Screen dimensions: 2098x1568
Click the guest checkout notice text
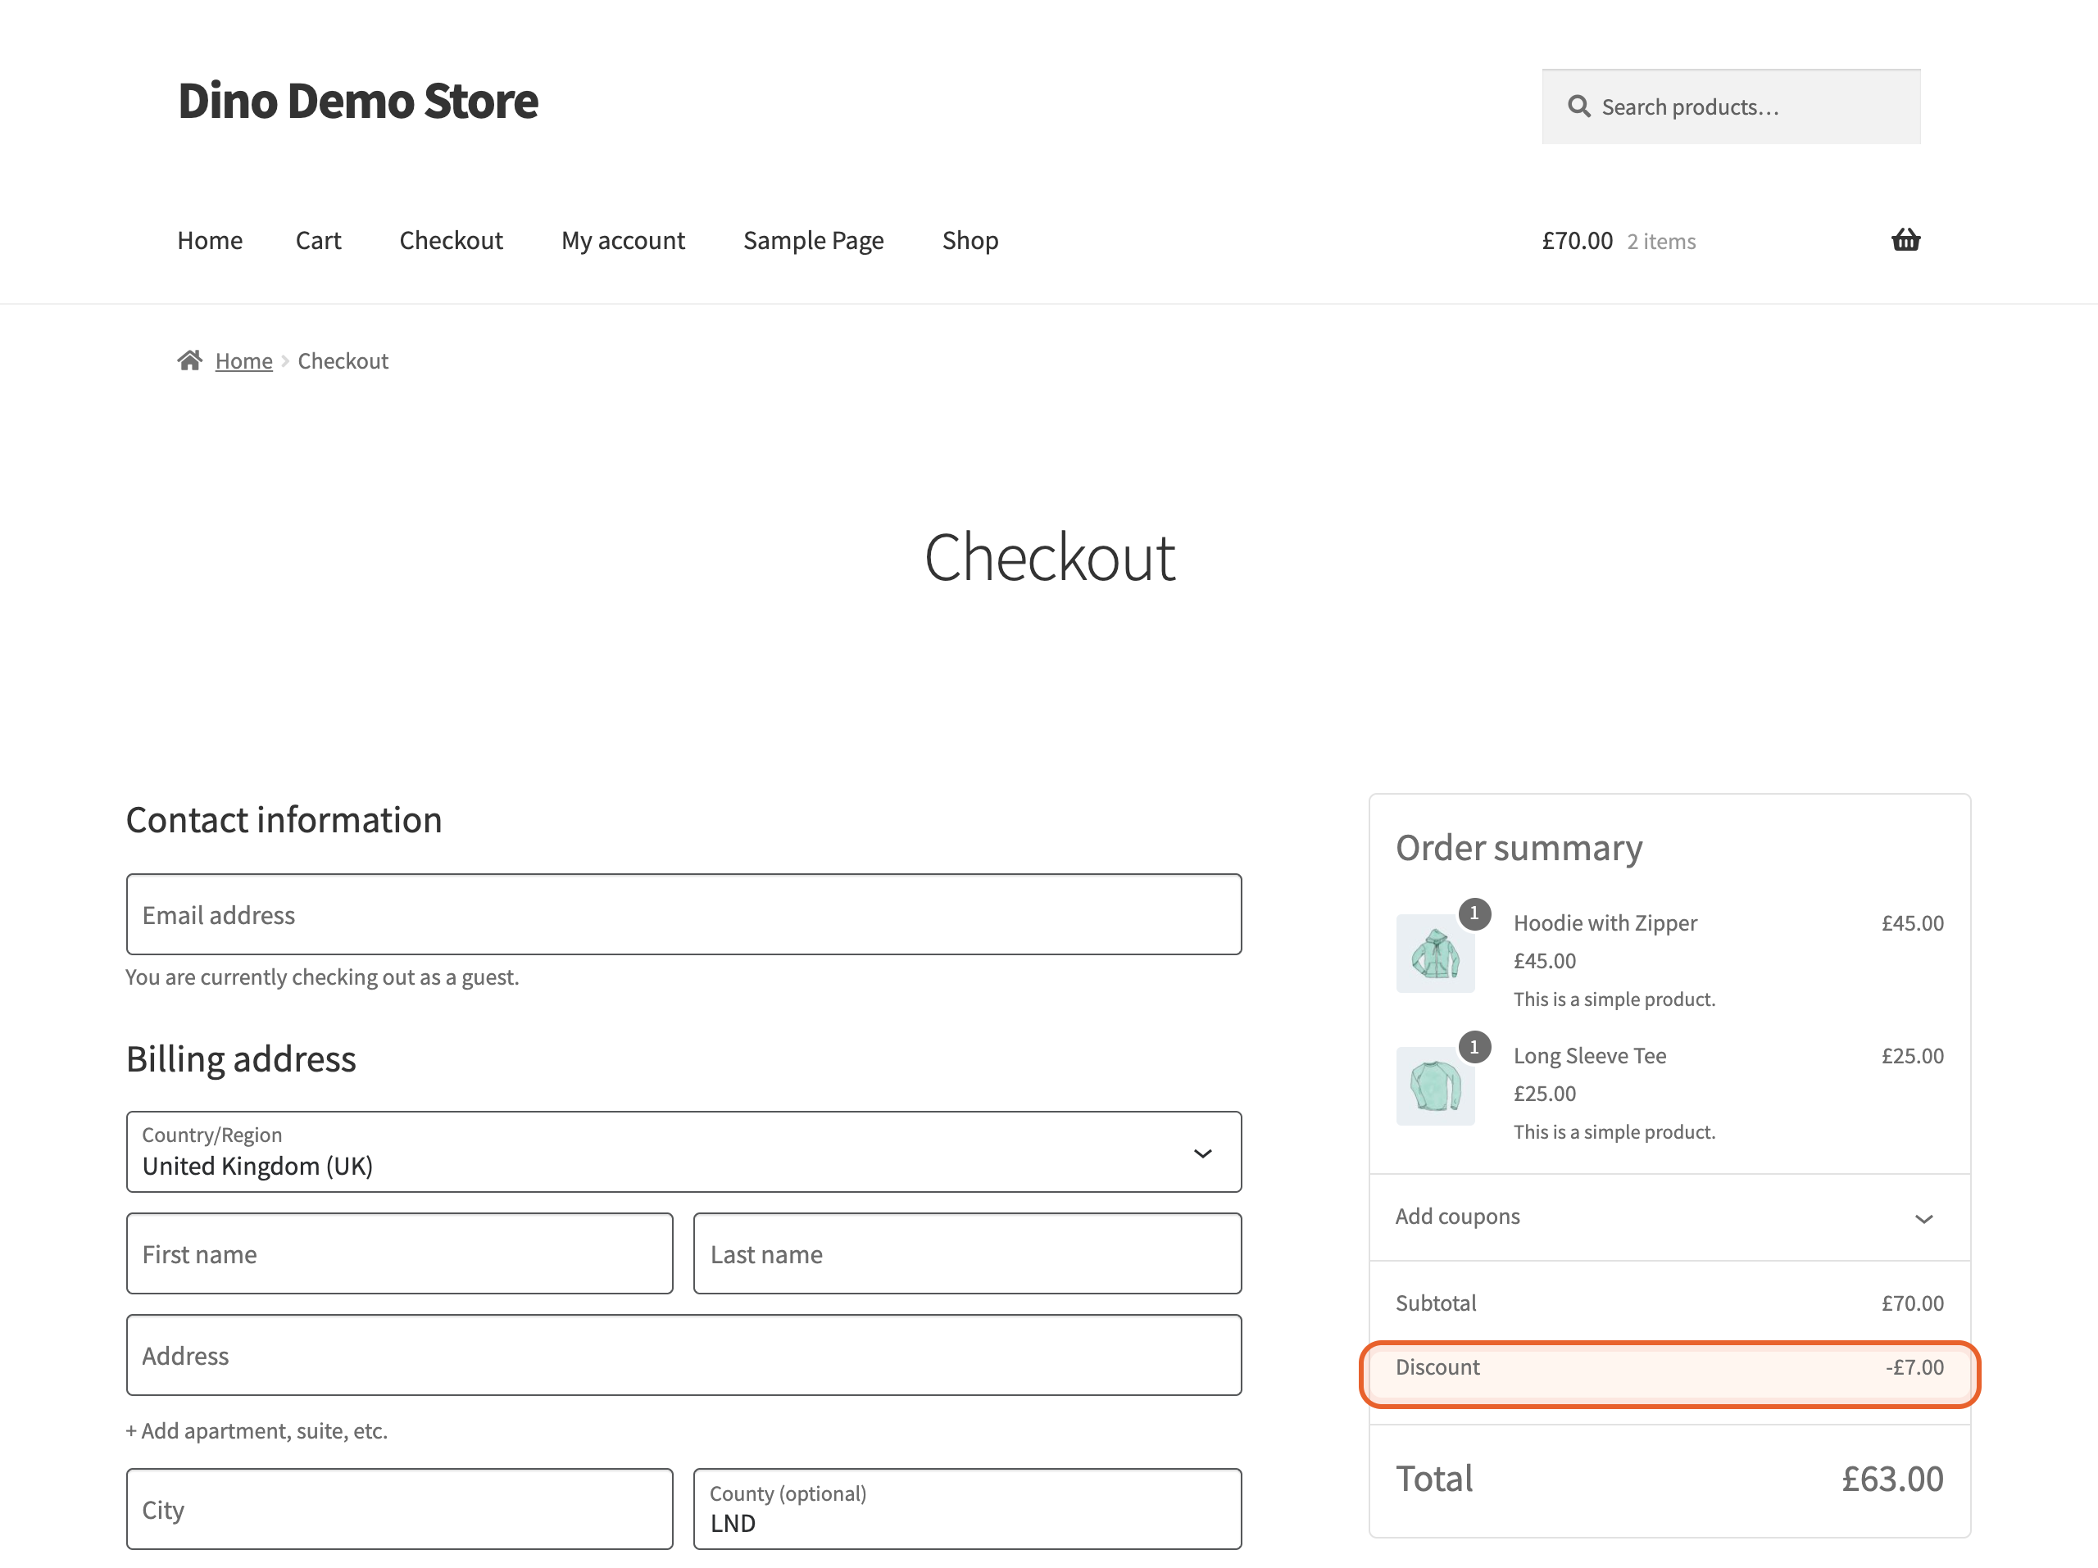click(321, 977)
